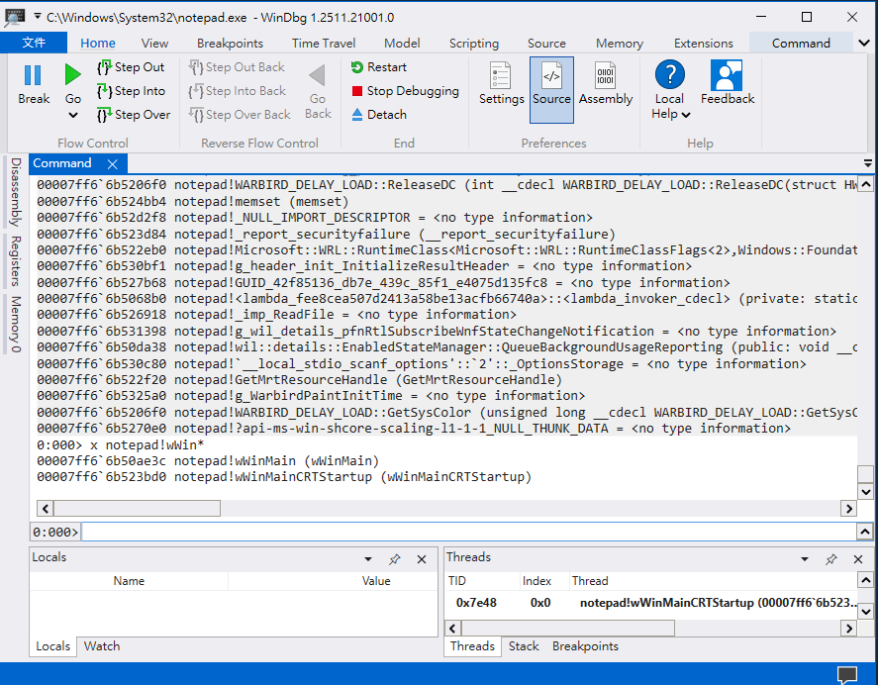The width and height of the screenshot is (878, 685).
Task: Click the Stop Debugging red square
Action: click(x=358, y=91)
